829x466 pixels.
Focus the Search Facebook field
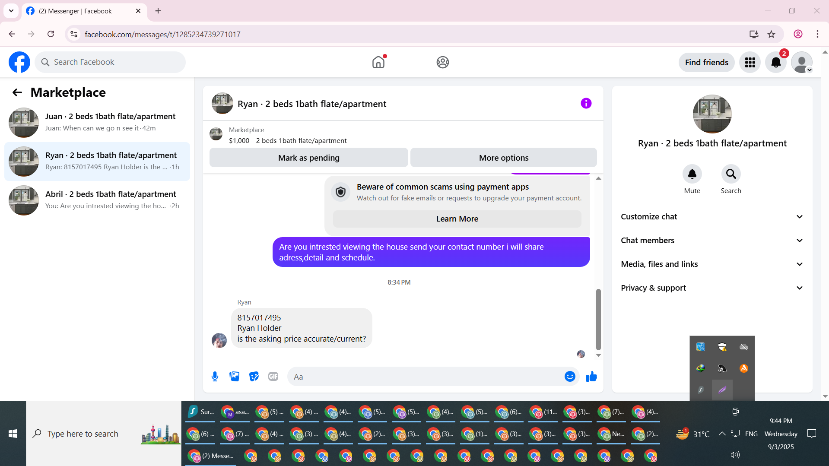[110, 62]
